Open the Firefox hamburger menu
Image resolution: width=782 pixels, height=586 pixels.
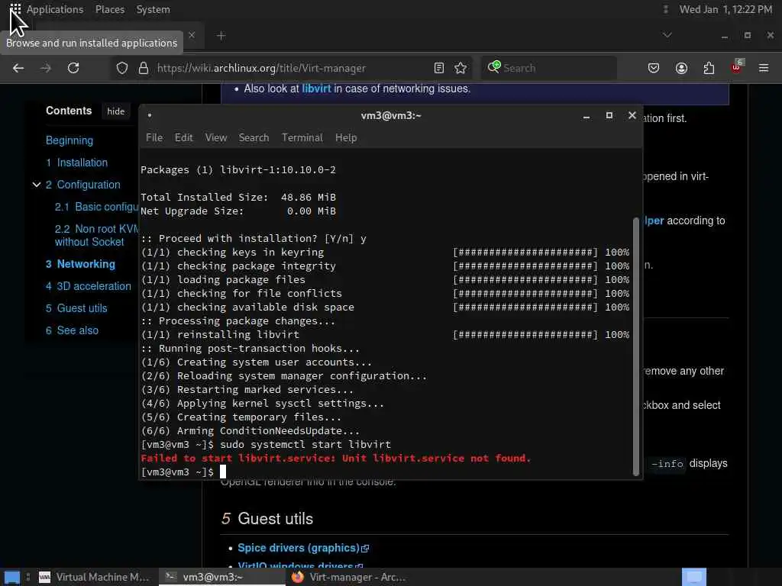(764, 68)
